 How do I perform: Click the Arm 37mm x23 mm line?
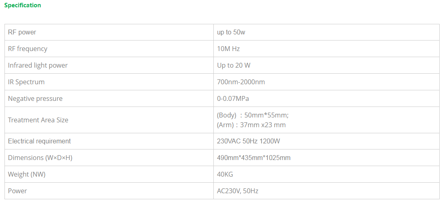tap(251, 125)
